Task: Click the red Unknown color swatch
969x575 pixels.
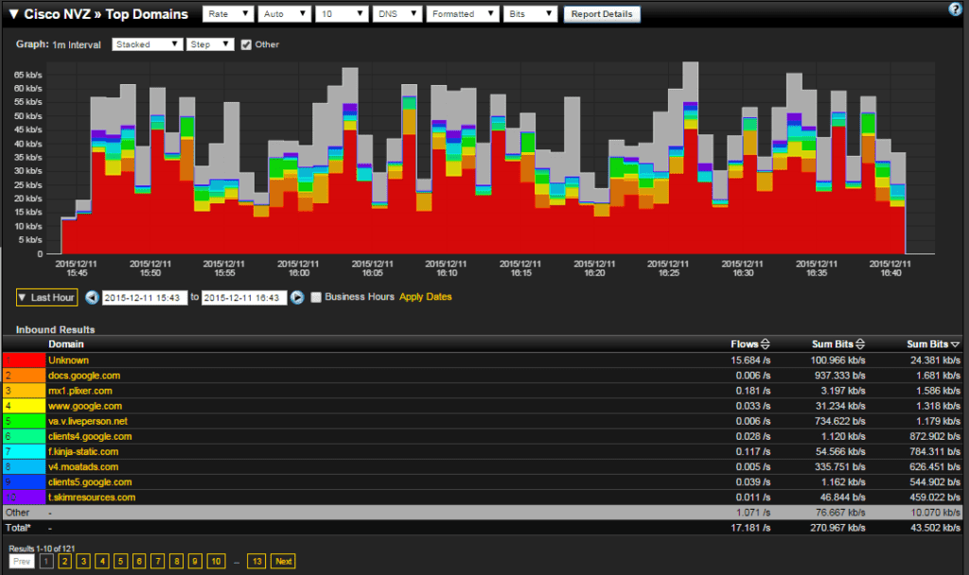Action: coord(24,360)
